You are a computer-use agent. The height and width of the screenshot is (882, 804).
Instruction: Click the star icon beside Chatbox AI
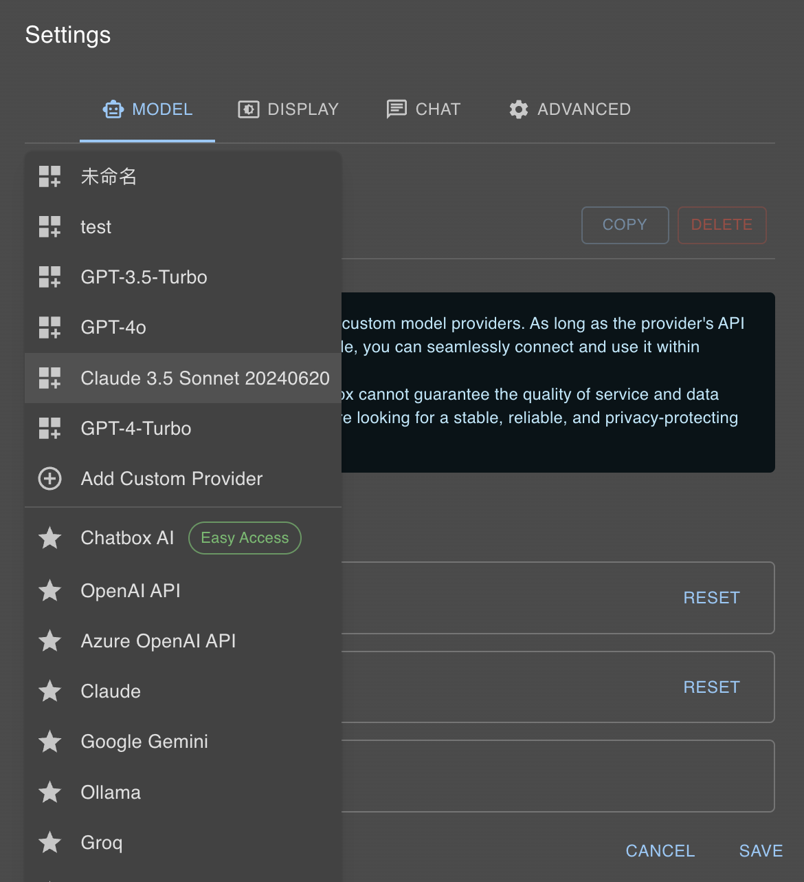(49, 538)
